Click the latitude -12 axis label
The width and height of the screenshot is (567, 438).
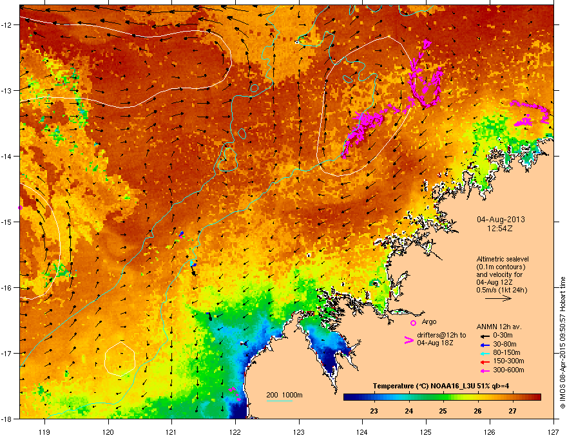pos(7,25)
